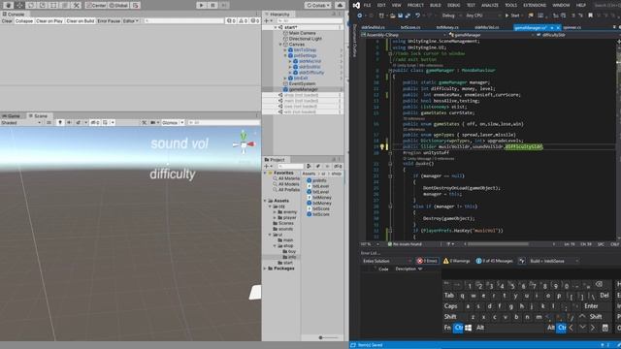
Task: Select the Rect tool in Unity toolbar
Action: 54,5
